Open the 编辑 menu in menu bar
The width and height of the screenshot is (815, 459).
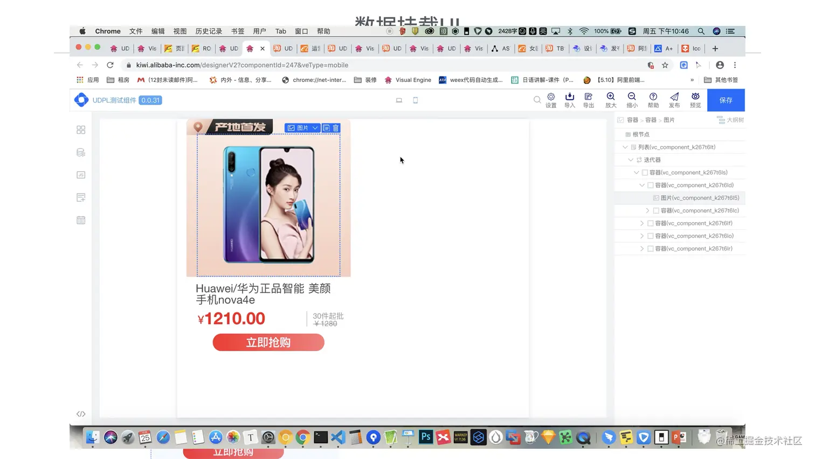pos(158,31)
